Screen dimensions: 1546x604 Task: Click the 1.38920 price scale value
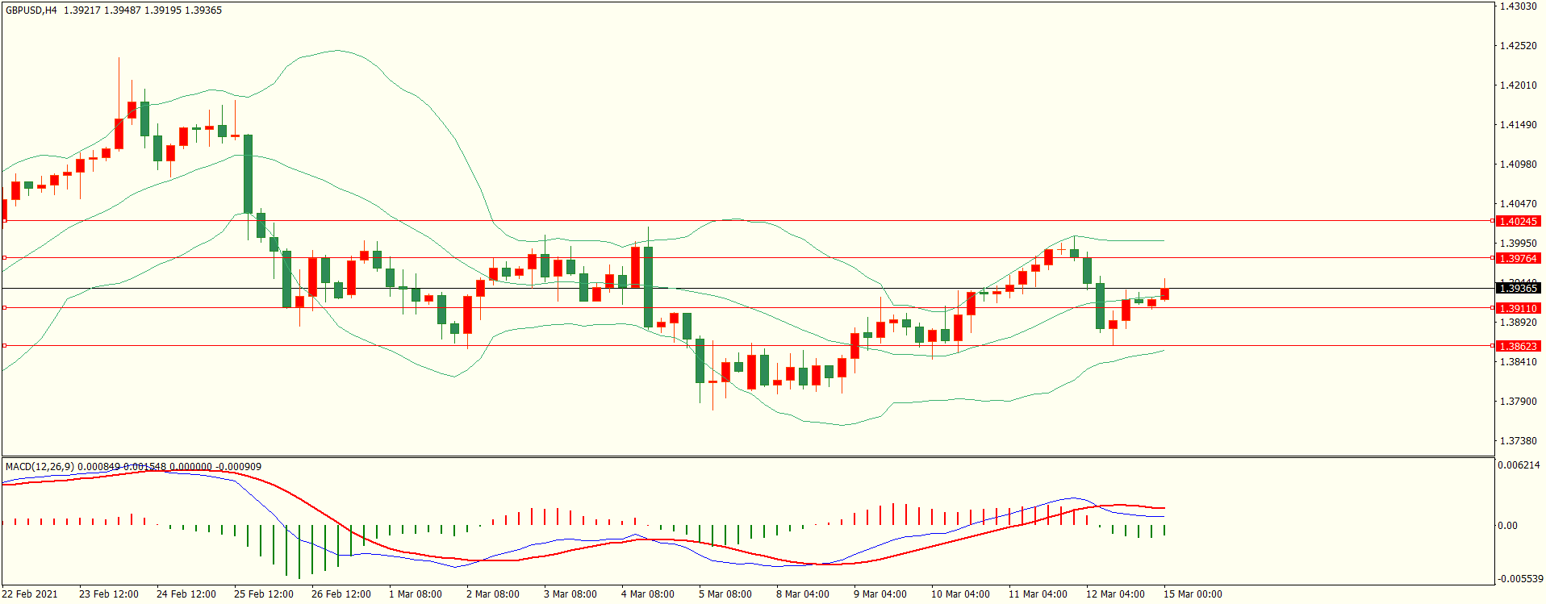(1518, 323)
